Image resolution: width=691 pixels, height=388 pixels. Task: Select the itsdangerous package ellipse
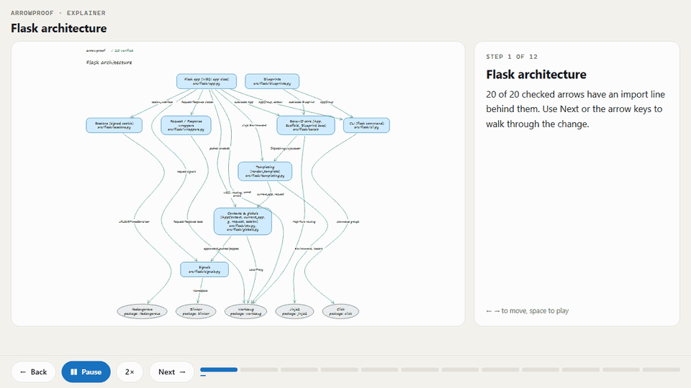tap(142, 311)
